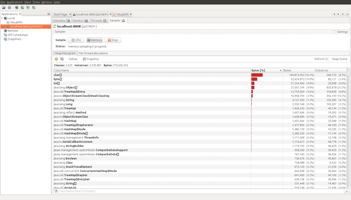Click the Save toolbar icon beside Load
Image resolution: width=351 pixels, height=200 pixels.
[x=9, y=8]
